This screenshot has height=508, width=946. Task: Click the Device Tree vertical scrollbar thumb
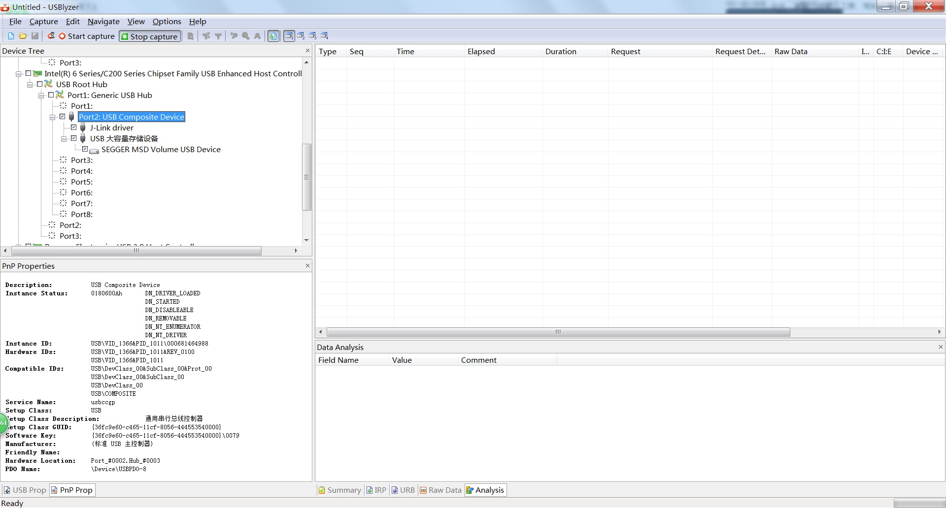coord(306,177)
